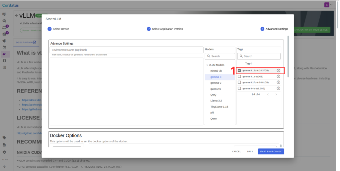Select Qwen model at list bottom
Screen dimensions: 340x171
(214, 119)
